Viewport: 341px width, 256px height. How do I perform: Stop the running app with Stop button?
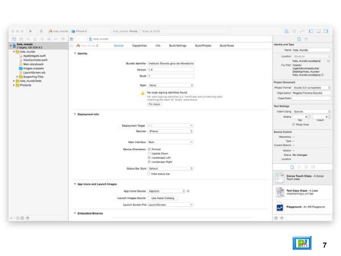click(41, 31)
